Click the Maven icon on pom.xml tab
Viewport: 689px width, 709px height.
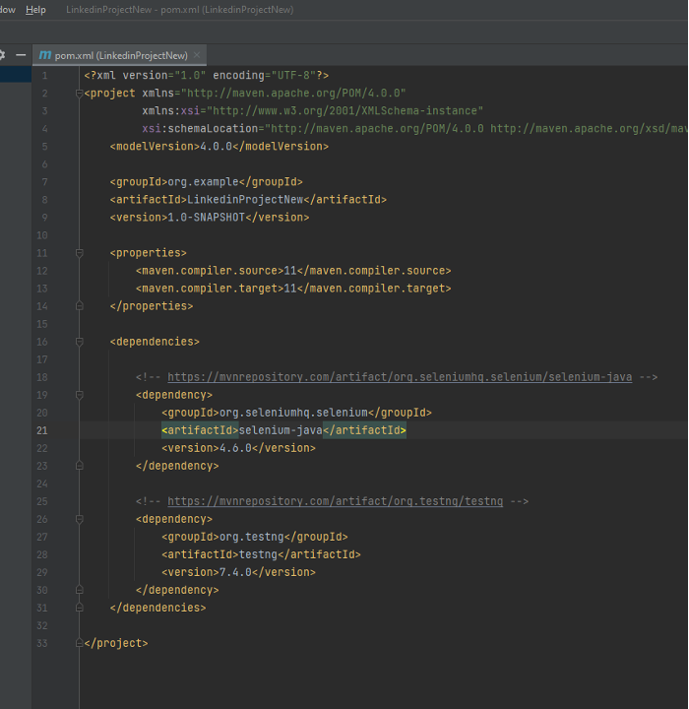click(x=44, y=56)
